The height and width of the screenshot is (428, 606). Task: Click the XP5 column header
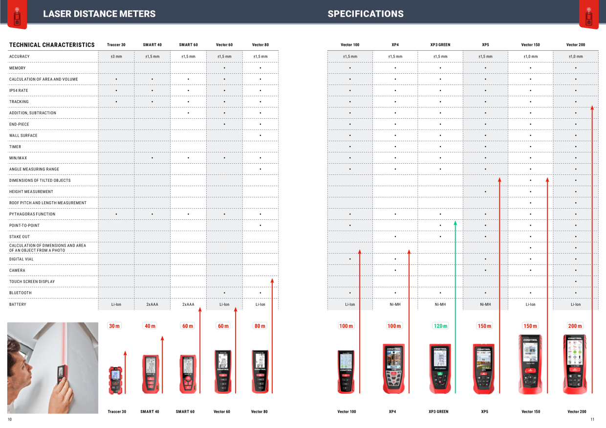(x=485, y=45)
